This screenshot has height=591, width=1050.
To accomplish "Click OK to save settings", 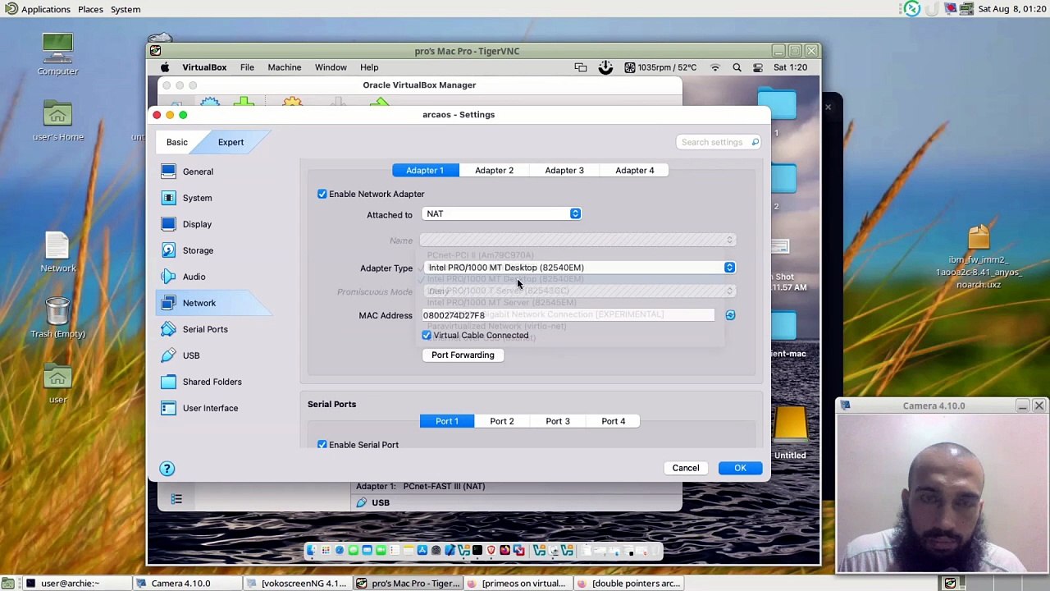I will 740,468.
